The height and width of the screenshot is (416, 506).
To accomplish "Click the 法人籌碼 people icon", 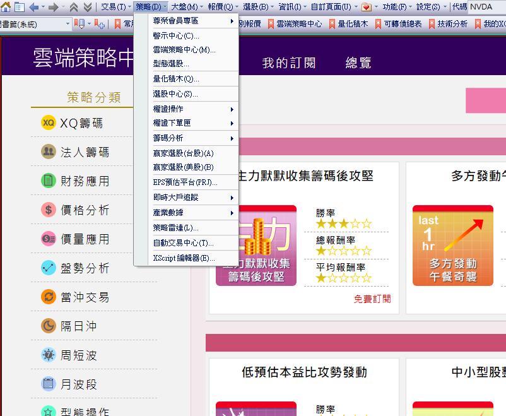I will [x=49, y=152].
